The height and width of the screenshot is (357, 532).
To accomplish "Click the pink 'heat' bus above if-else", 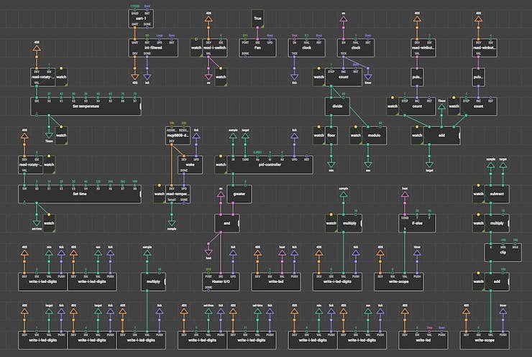I will (405, 195).
